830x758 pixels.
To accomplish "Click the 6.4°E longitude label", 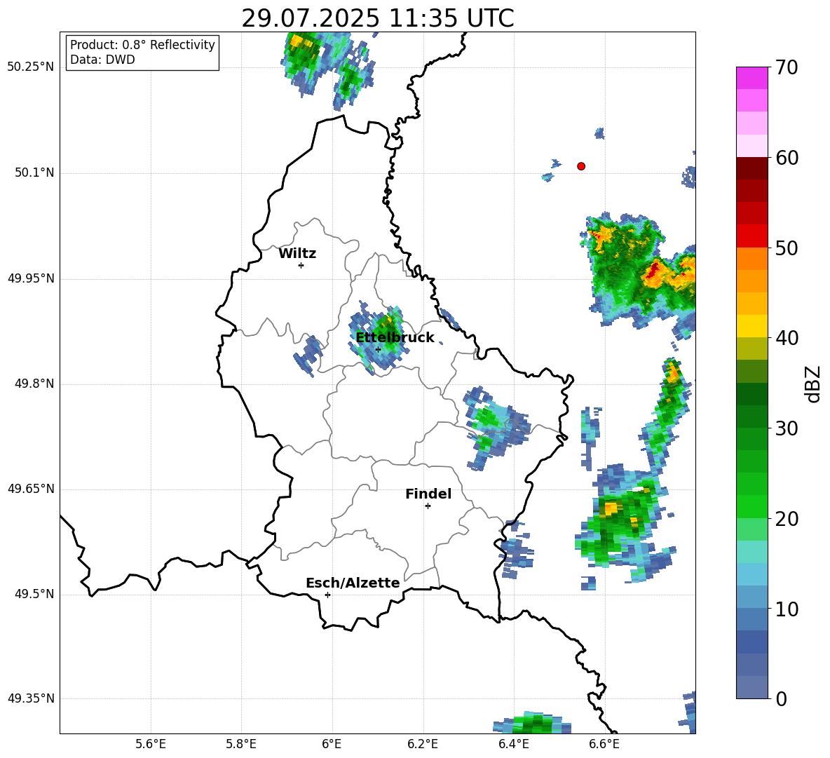I will pos(513,744).
